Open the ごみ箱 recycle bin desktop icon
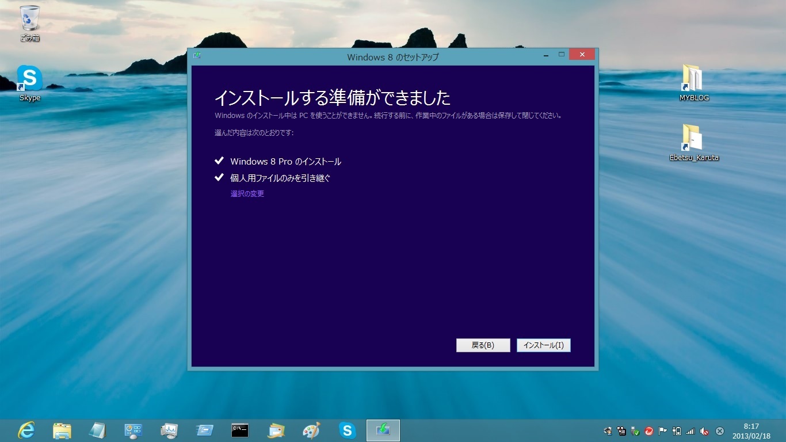The image size is (786, 442). [29, 24]
